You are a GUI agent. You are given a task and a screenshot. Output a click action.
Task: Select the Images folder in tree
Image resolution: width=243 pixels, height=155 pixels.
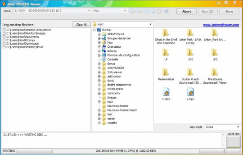click(x=112, y=98)
